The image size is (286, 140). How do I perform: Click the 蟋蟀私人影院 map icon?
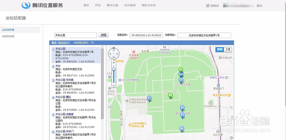click(x=226, y=77)
